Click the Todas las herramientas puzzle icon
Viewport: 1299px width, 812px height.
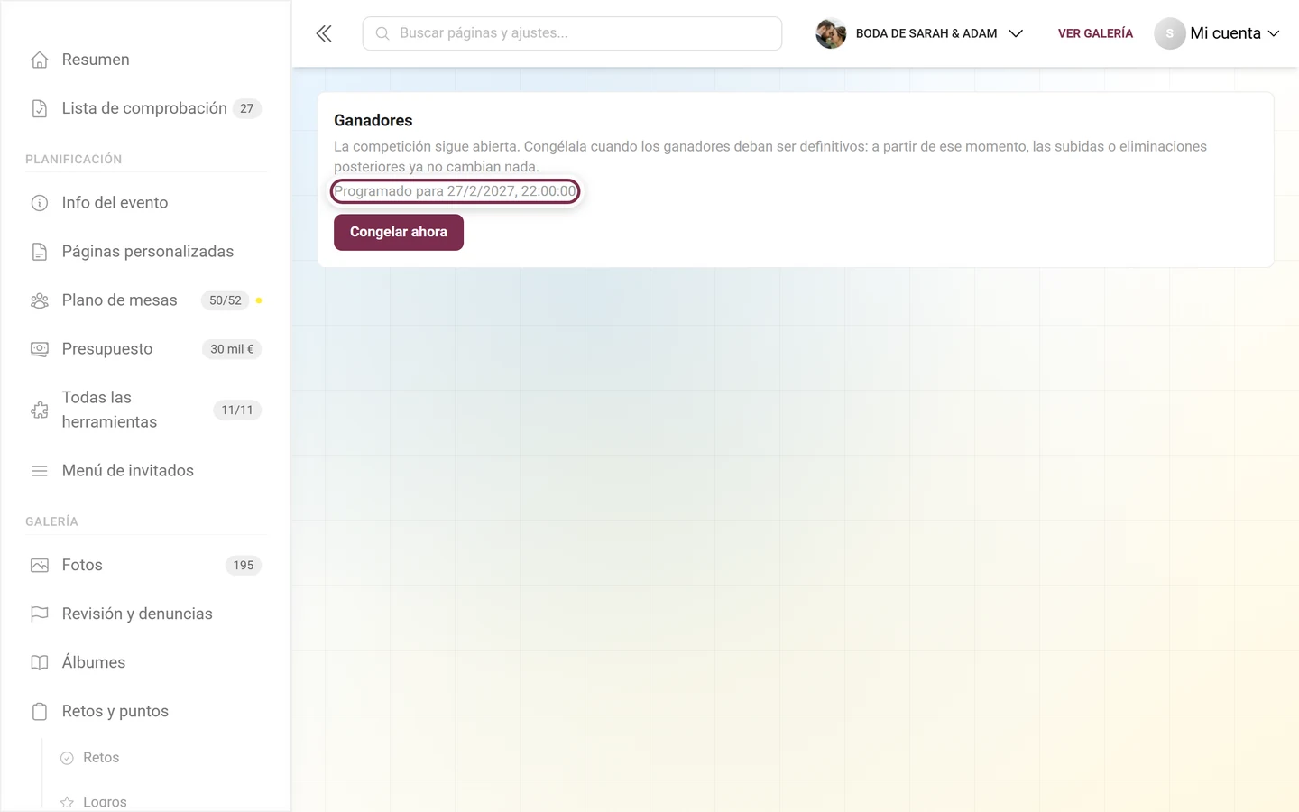pos(40,410)
